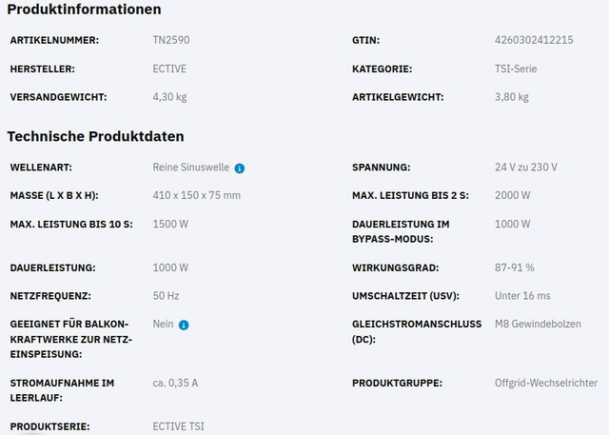Click the GTIN value 4260302412215

pyautogui.click(x=534, y=40)
